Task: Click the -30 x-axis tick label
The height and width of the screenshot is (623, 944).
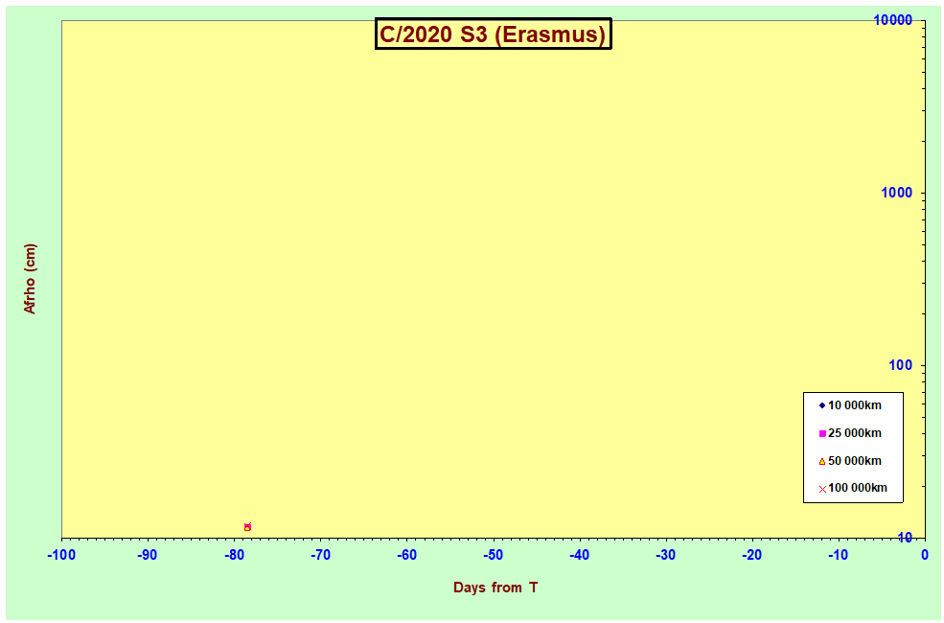Action: click(x=666, y=555)
